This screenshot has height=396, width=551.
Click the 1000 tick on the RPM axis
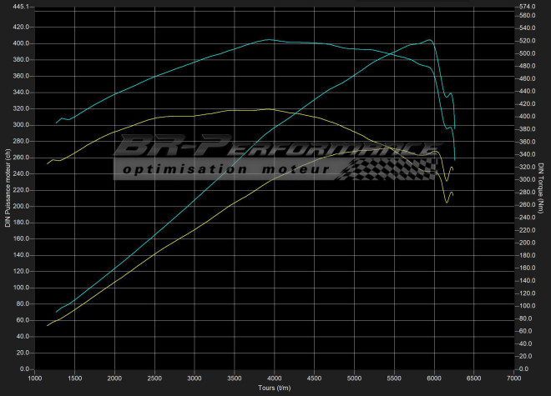35,378
